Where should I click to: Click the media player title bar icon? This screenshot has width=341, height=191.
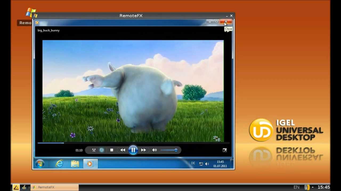37,23
